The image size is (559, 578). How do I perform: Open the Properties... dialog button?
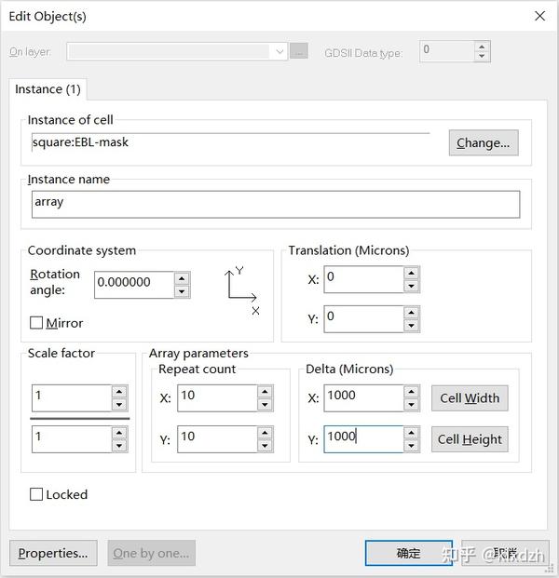(53, 553)
